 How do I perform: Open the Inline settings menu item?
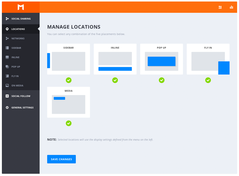click(21, 57)
